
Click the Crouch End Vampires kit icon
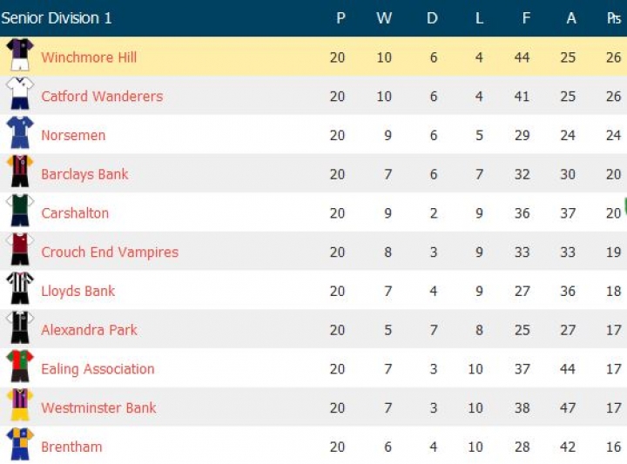click(x=19, y=251)
